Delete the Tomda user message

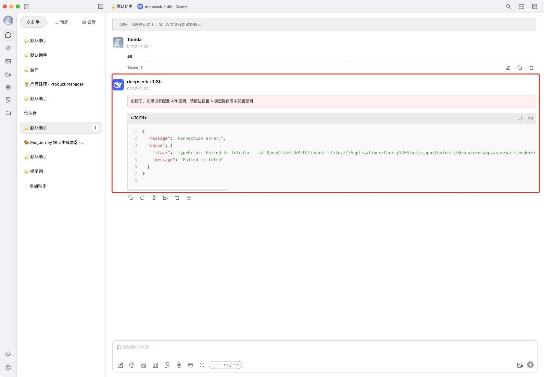(x=531, y=68)
